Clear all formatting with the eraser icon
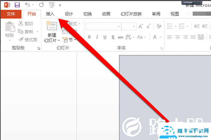211x140 pixels. (159, 26)
